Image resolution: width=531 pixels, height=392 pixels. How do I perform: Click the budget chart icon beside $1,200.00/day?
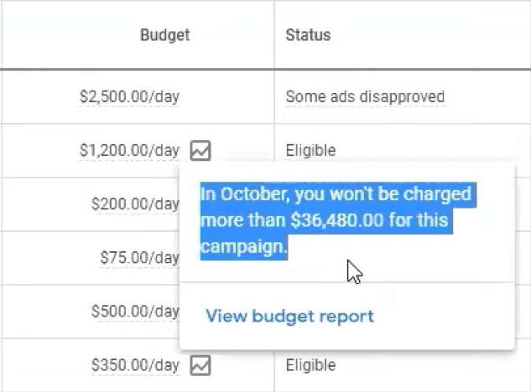(200, 151)
